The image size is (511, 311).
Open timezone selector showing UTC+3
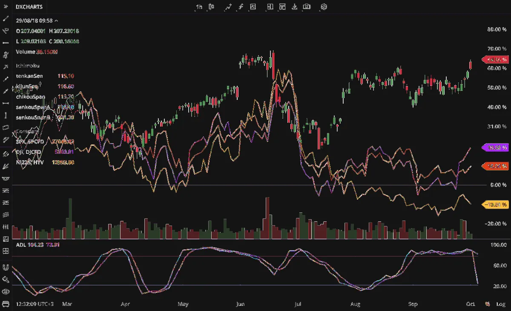[x=35, y=304]
